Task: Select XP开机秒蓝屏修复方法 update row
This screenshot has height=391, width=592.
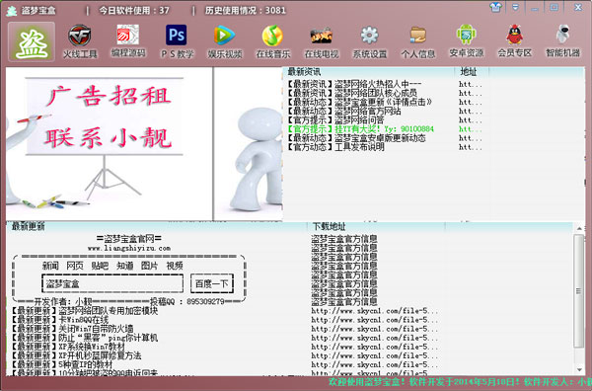Action: (x=76, y=355)
